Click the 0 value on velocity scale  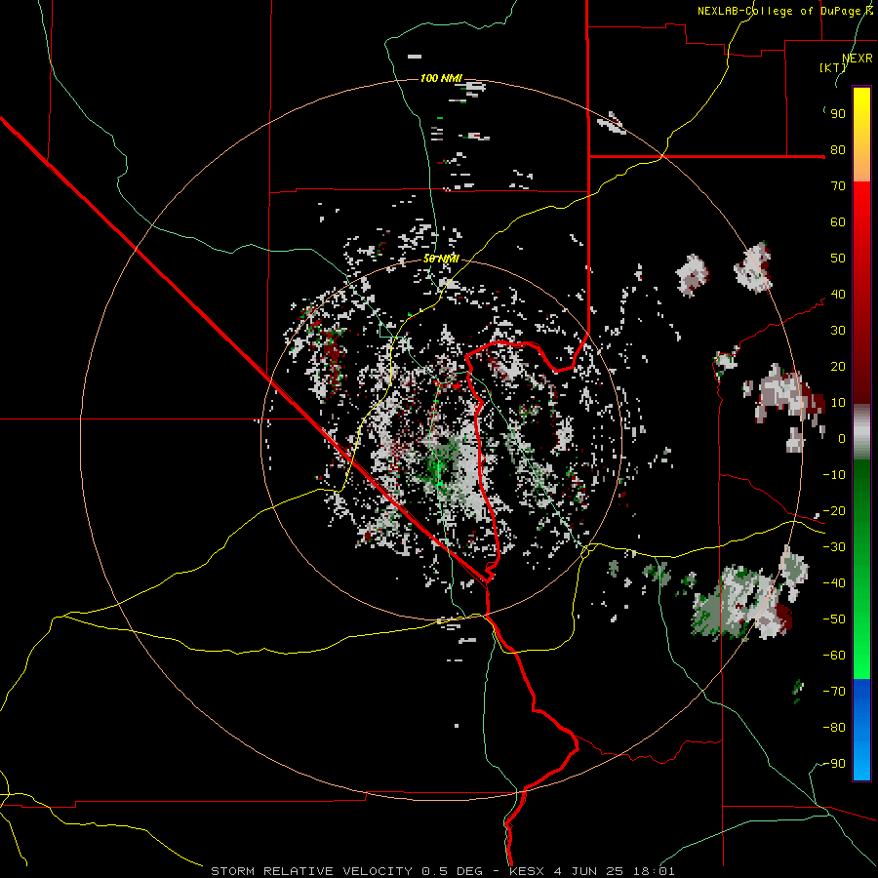coord(842,439)
